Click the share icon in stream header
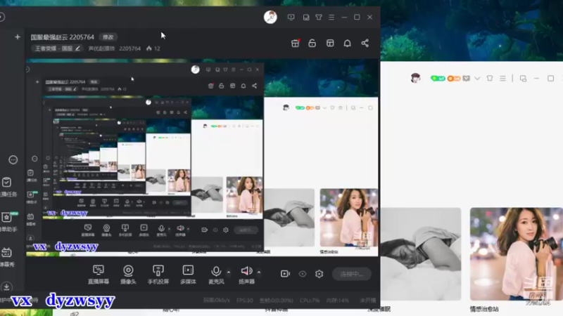 [365, 44]
